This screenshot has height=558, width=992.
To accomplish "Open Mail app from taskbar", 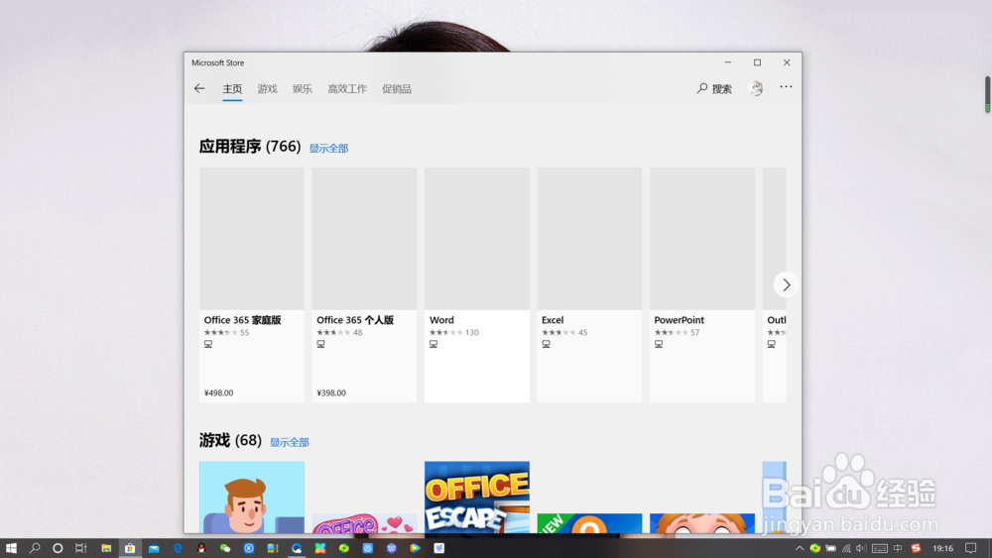I will coord(154,548).
